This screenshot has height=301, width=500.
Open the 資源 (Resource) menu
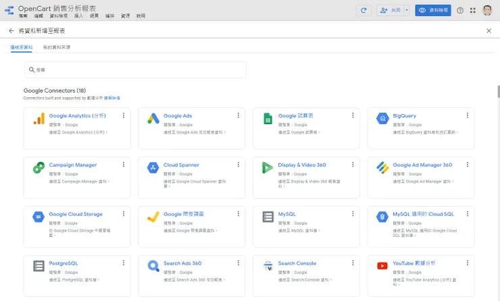click(125, 16)
